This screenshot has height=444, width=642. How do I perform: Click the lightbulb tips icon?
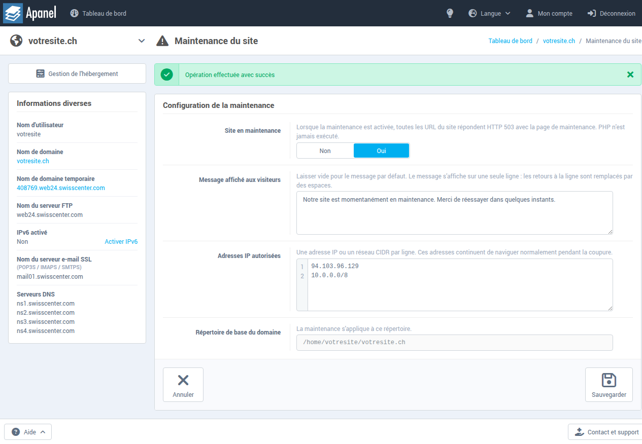pyautogui.click(x=450, y=14)
